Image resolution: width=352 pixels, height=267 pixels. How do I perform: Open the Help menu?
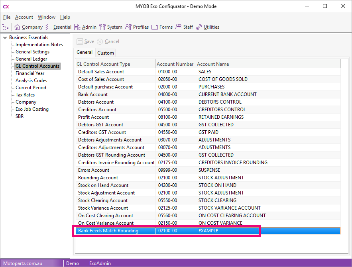(x=65, y=17)
